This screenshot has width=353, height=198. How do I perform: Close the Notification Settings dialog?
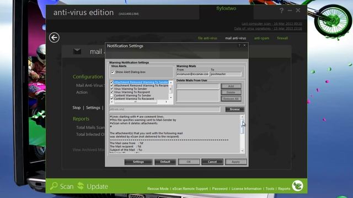[244, 46]
